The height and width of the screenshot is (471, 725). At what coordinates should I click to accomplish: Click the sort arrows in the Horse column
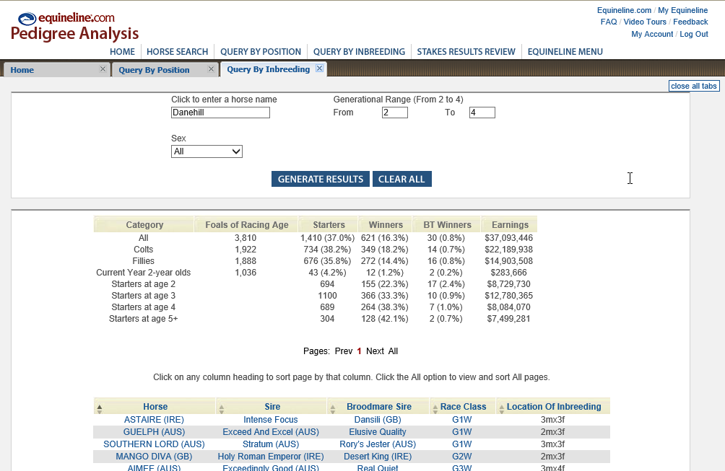click(x=99, y=408)
